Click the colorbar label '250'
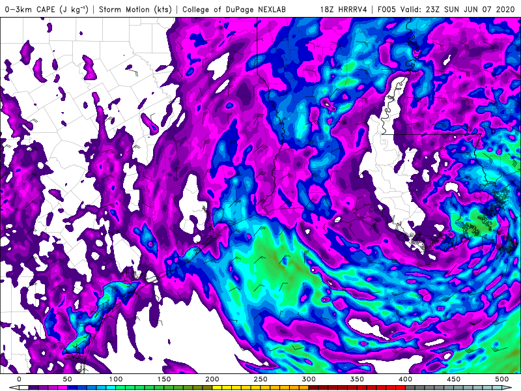Image resolution: width=521 pixels, height=391 pixels. click(260, 379)
